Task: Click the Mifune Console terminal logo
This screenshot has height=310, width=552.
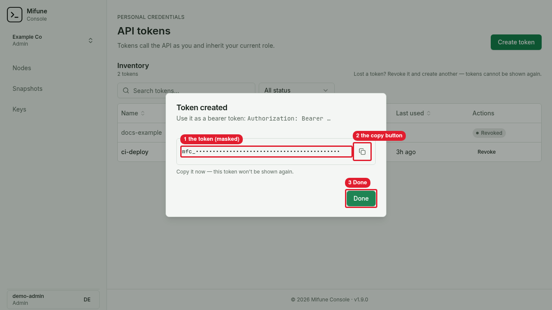Action: tap(15, 15)
